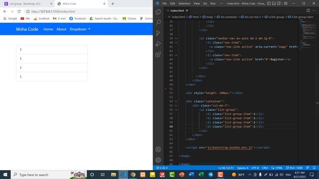Click the Ln 60, Col 51 status item
Viewport: 319px width, 179px height.
coord(226,168)
